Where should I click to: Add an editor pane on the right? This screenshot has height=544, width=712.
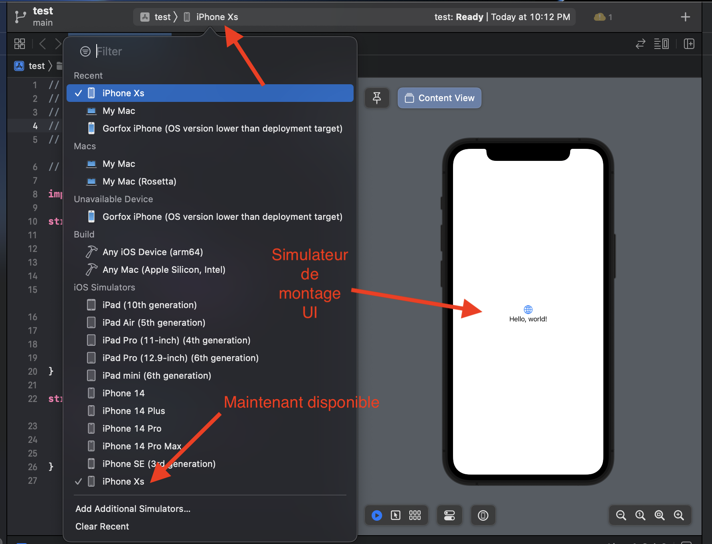point(689,44)
